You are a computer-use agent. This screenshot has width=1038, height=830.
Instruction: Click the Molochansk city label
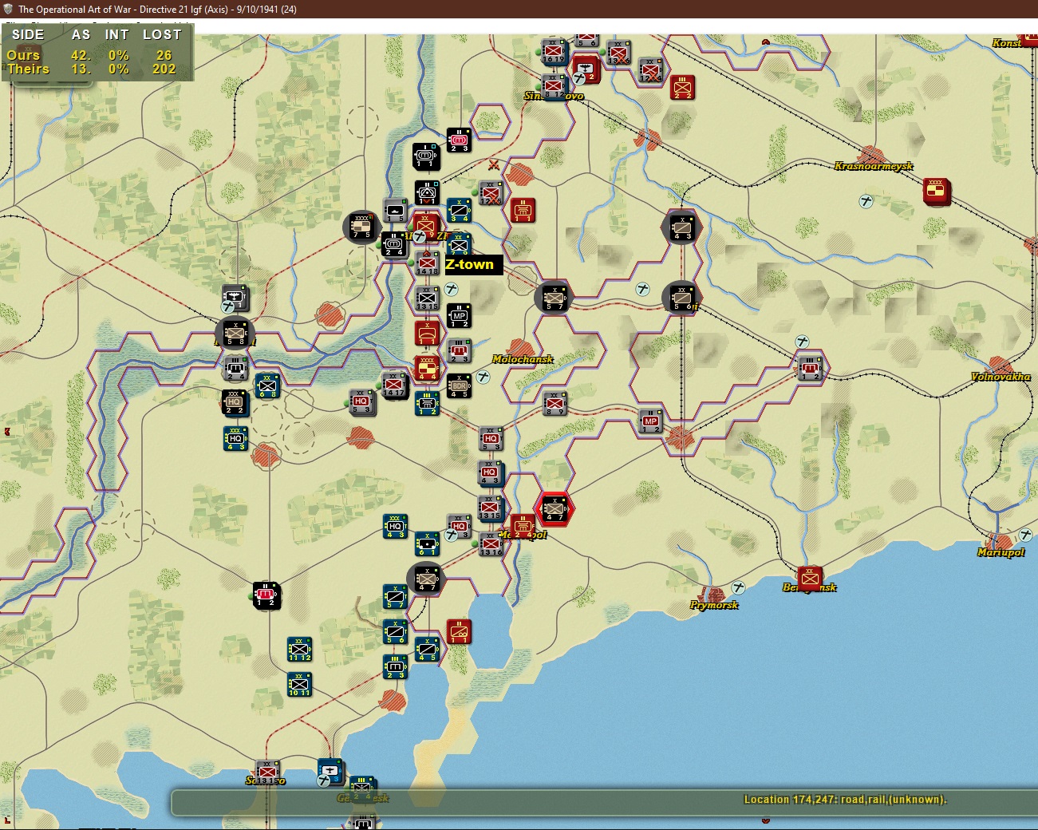tap(523, 359)
